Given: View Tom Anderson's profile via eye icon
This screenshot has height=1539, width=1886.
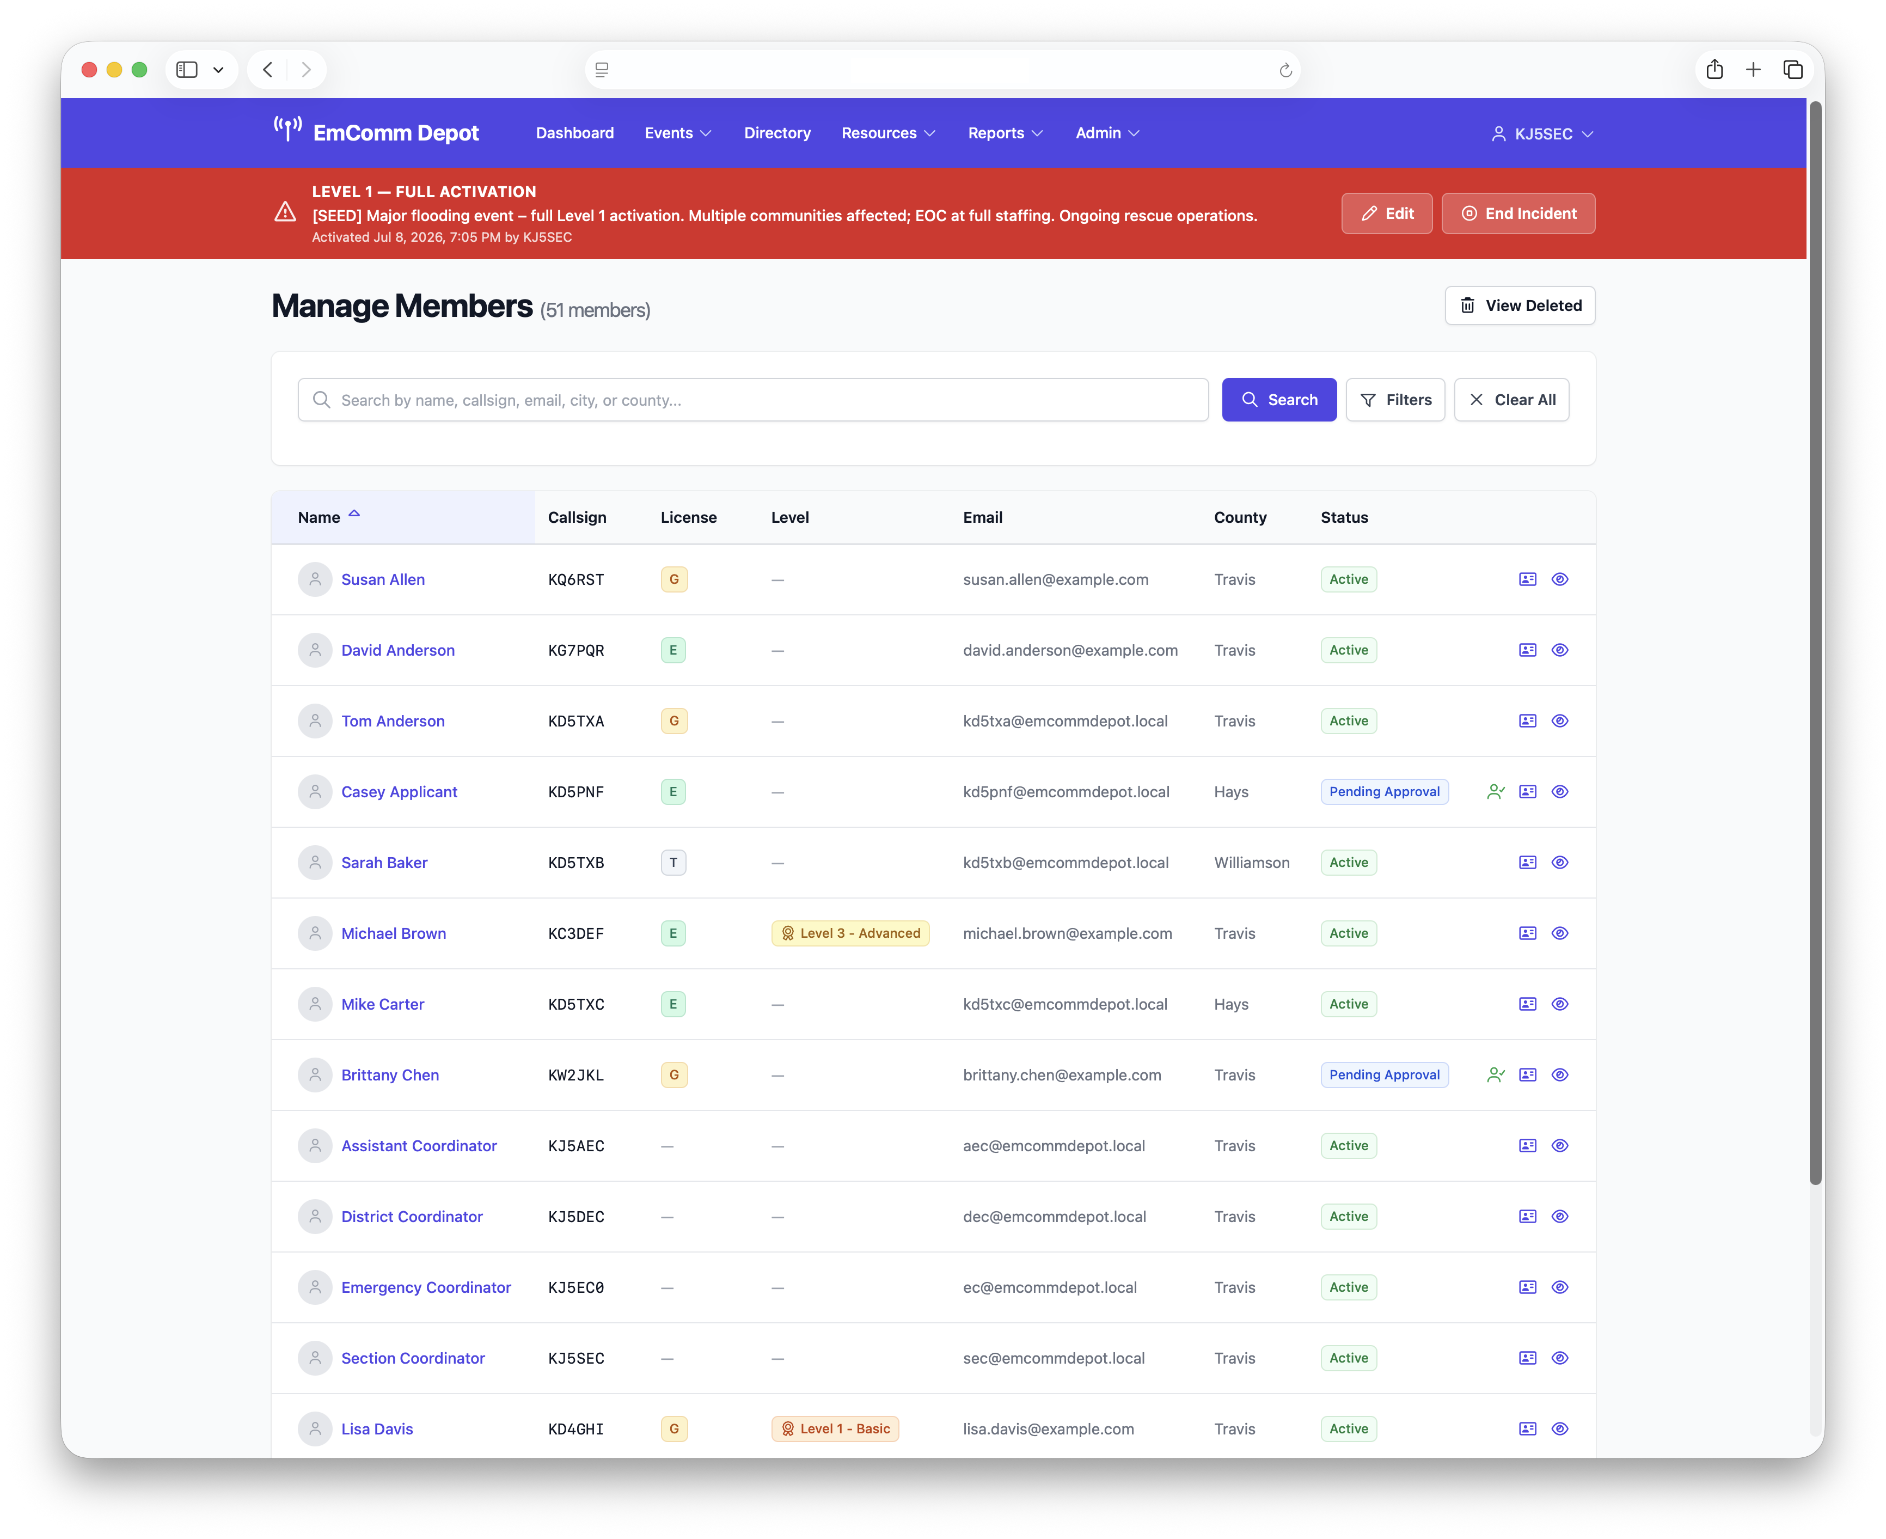Looking at the screenshot, I should click(x=1560, y=720).
